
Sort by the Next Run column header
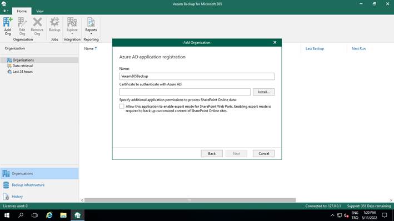(x=358, y=48)
